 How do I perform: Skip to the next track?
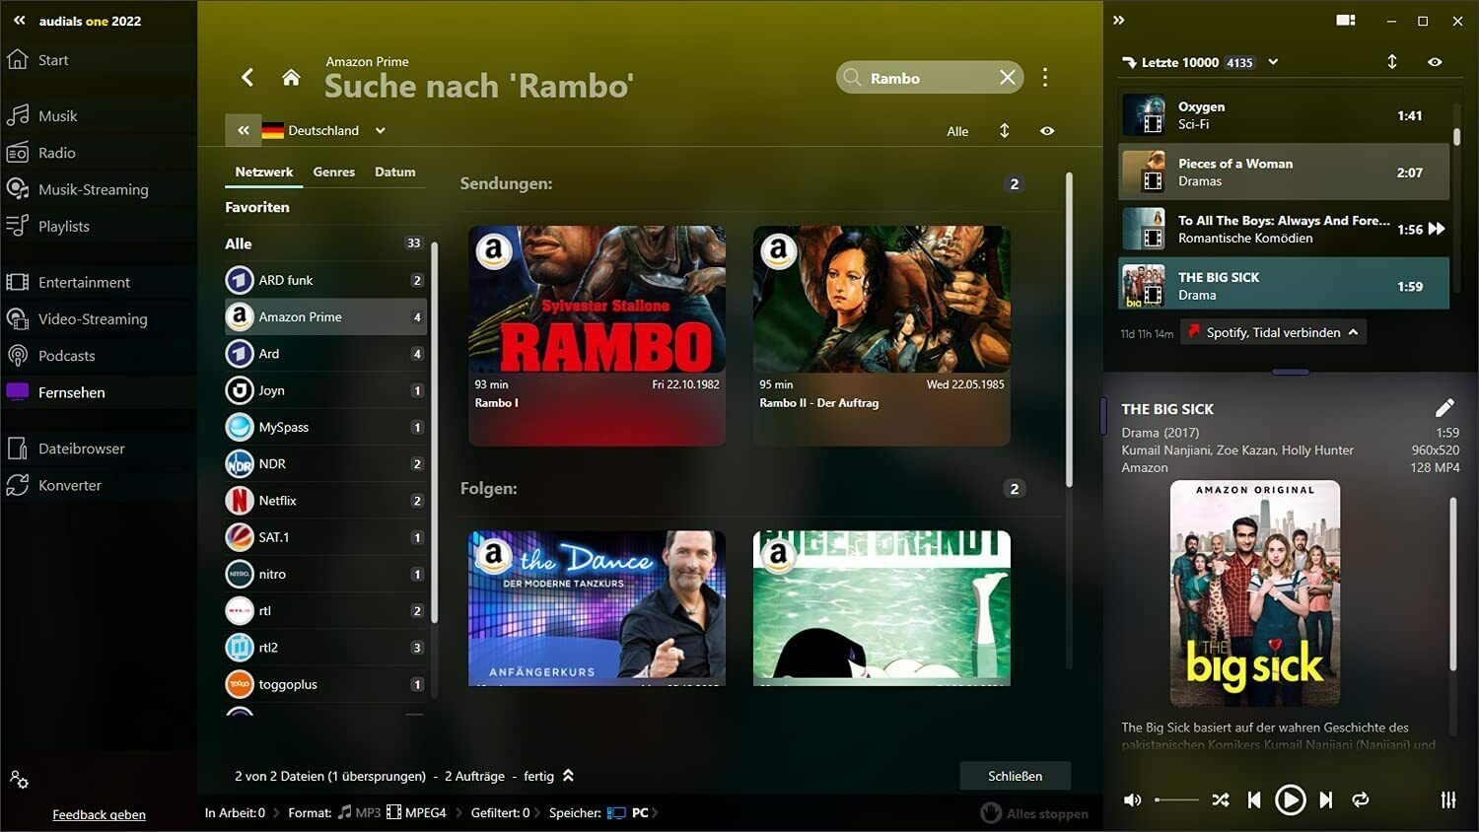[1326, 800]
